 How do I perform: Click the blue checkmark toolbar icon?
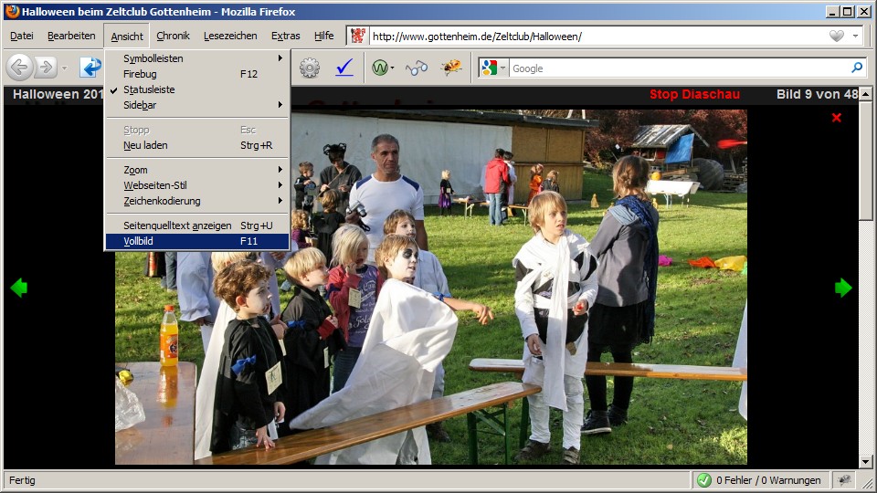[x=344, y=68]
